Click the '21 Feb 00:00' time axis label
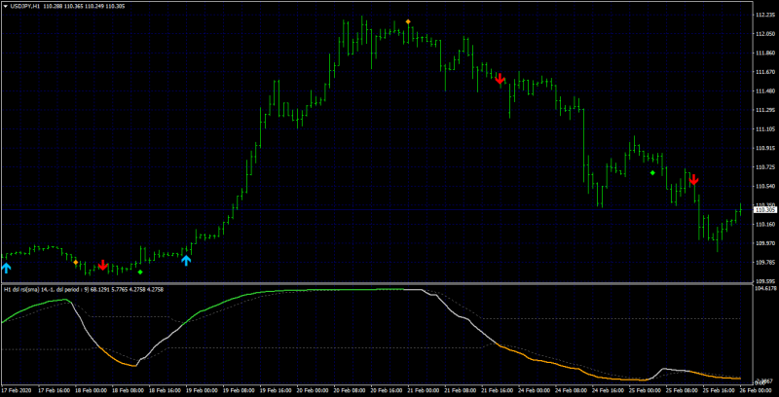 (424, 390)
